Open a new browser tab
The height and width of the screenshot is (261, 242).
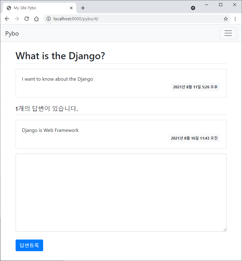point(83,8)
